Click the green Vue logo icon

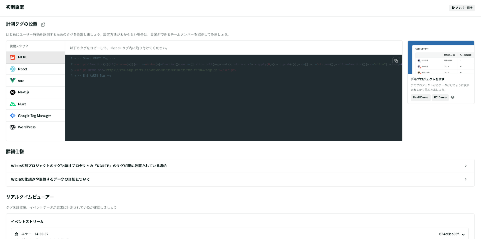click(13, 81)
